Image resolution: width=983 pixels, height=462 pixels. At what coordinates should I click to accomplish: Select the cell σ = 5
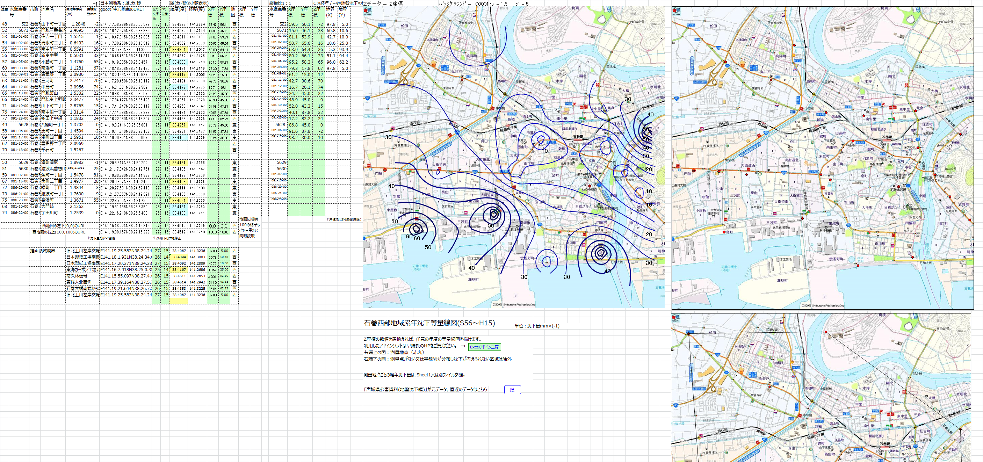pyautogui.click(x=522, y=4)
